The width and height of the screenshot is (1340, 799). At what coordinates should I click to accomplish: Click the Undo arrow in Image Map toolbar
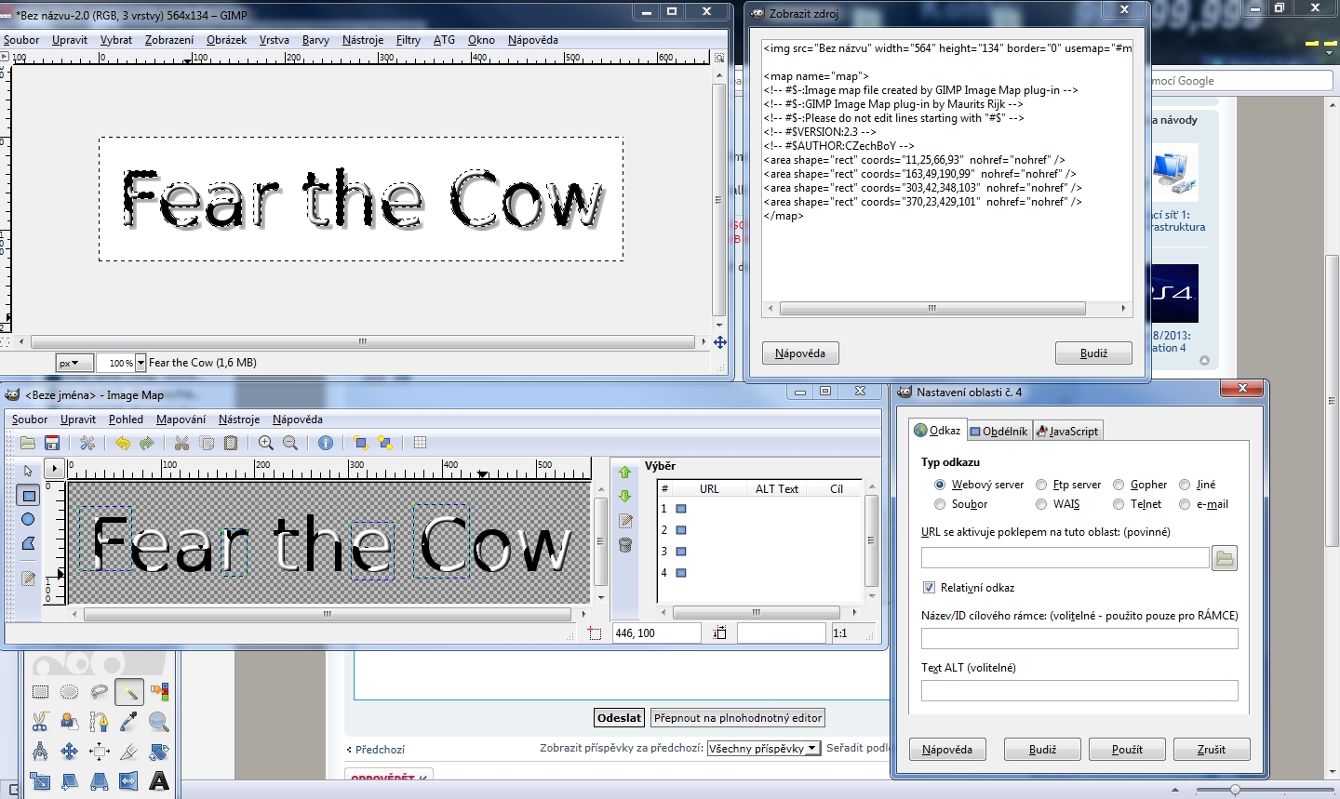coord(122,443)
